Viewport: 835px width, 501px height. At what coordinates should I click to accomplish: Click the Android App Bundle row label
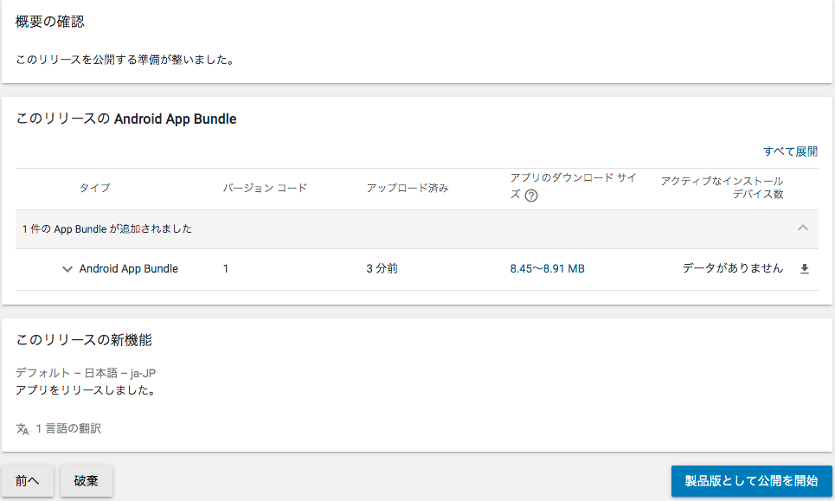[129, 269]
